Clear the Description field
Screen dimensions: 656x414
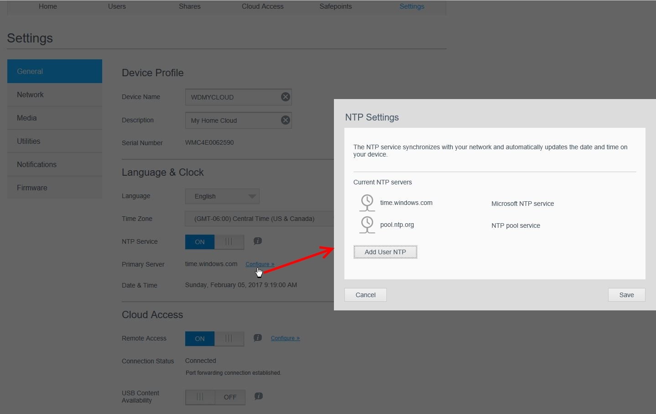(285, 120)
